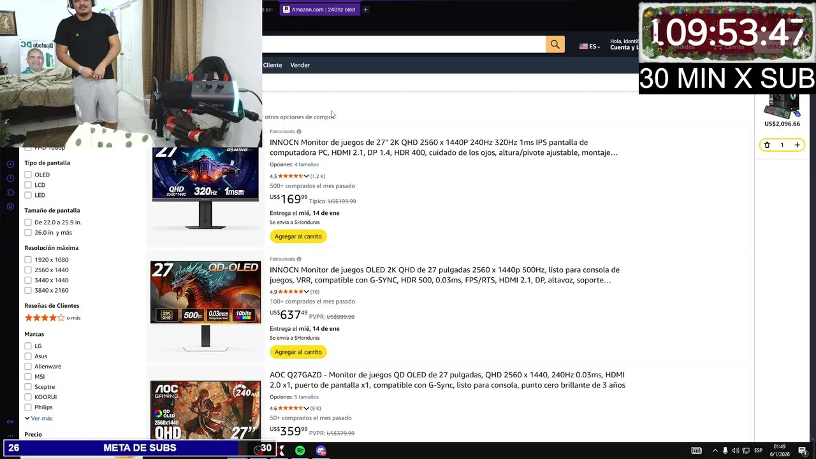Screen dimensions: 816x459
Task: Check the MSI brand checkbox
Action: 28,377
